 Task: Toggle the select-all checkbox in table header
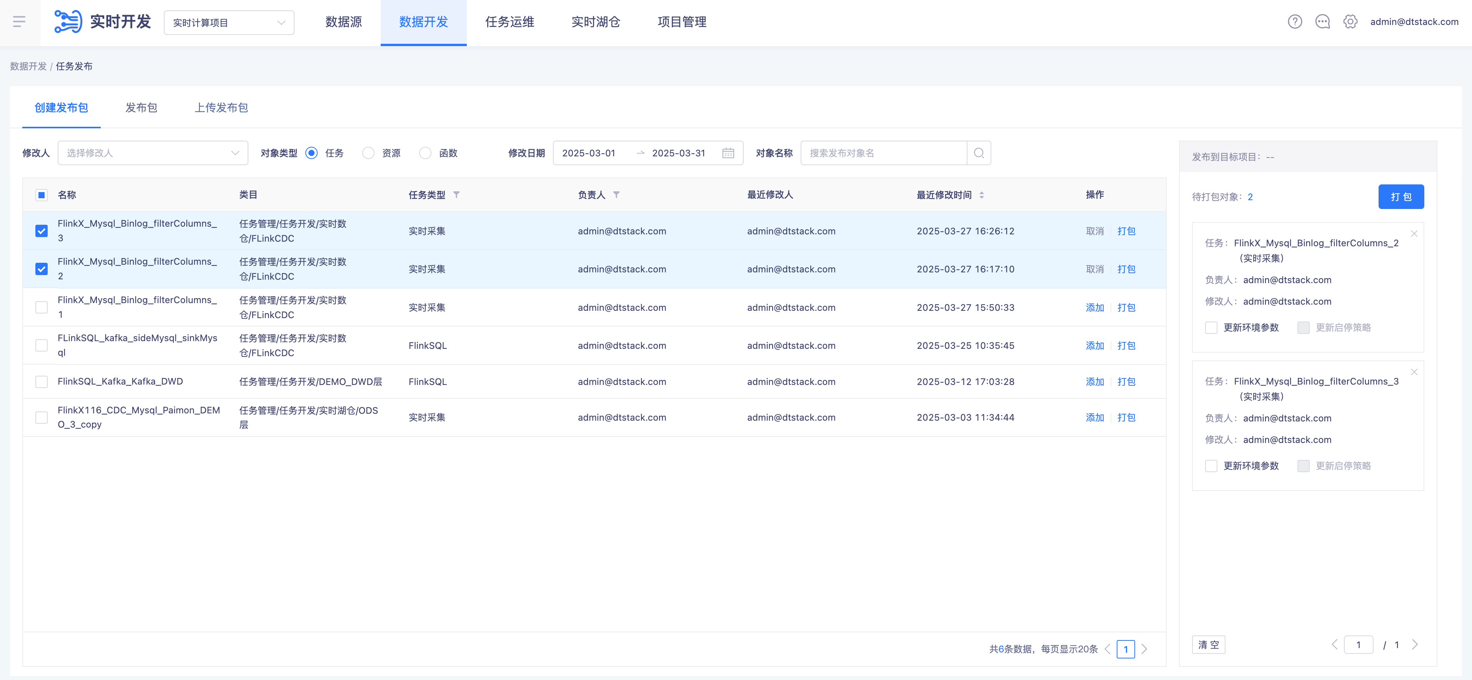pyautogui.click(x=41, y=195)
